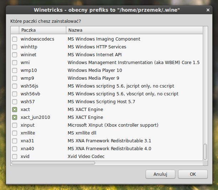
Task: Uncheck the xact_jun2010 checkbox
Action: click(15, 117)
